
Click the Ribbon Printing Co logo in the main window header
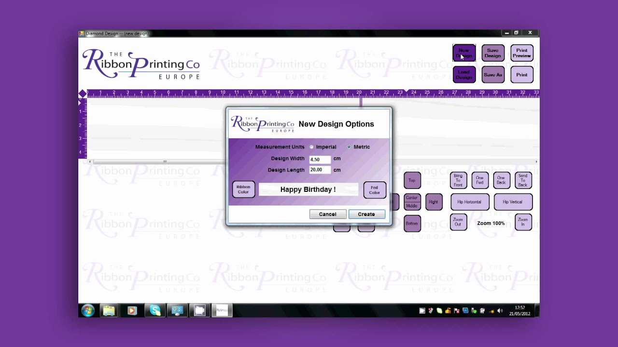point(141,65)
